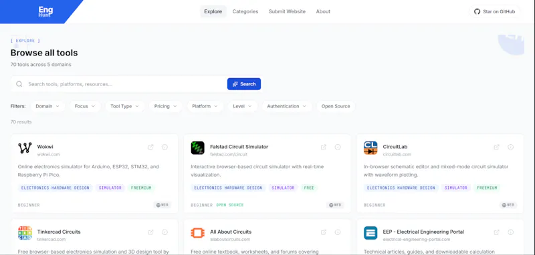Click the CircuitLab logo icon

point(370,148)
